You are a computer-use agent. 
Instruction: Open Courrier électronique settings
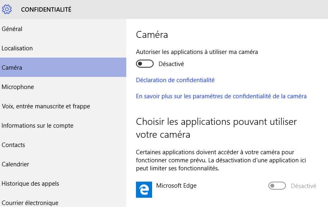[63, 202]
